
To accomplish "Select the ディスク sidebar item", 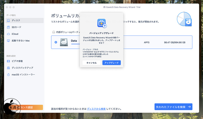I will coord(24,21).
